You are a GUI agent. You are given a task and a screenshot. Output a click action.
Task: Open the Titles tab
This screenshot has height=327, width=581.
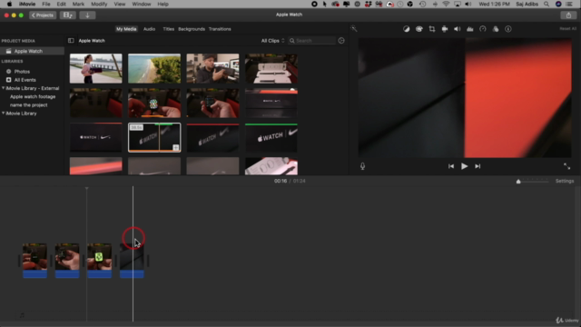click(x=169, y=29)
